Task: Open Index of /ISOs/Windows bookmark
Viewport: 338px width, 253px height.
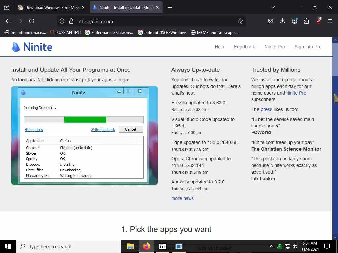Action: [x=162, y=33]
